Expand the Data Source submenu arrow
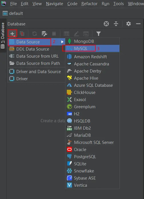The width and height of the screenshot is (144, 199). point(62,42)
